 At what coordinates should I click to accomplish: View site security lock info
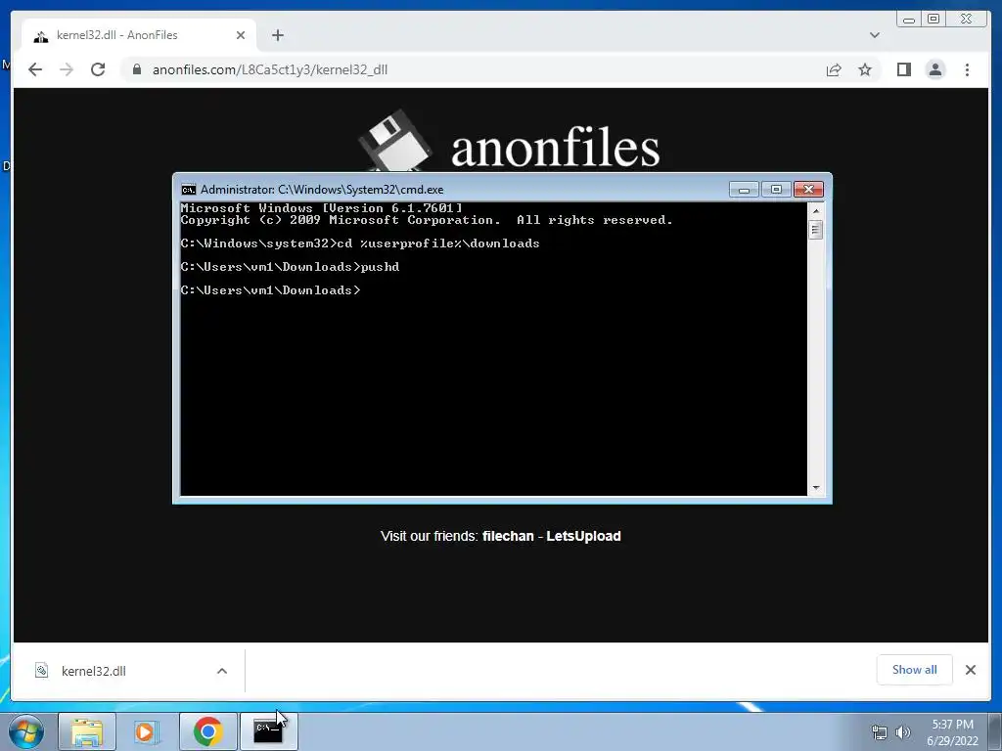[137, 69]
